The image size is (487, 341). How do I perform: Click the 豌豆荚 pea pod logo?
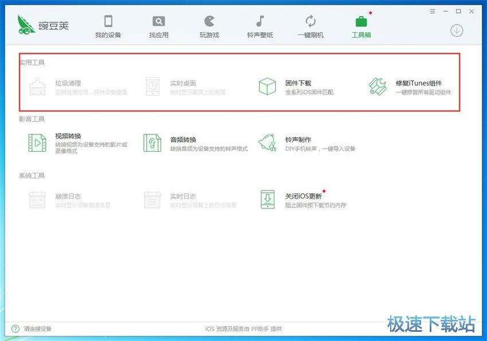tap(26, 25)
